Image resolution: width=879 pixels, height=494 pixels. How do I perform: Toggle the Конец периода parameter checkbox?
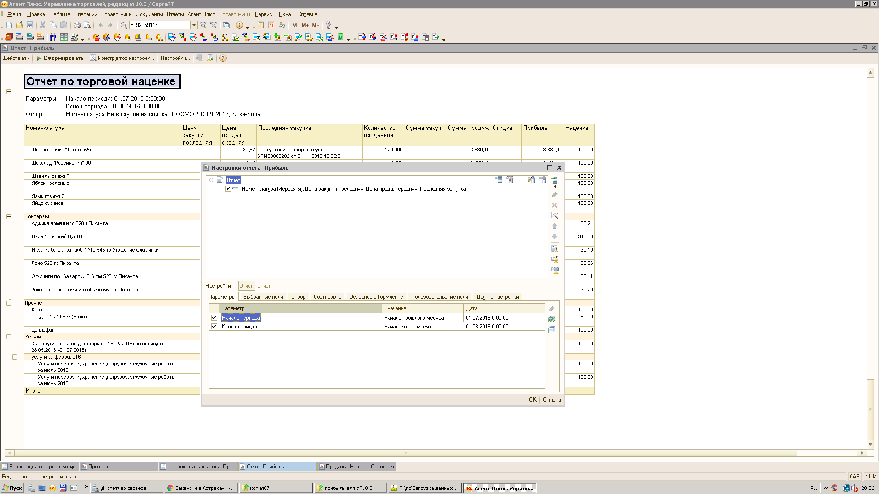point(214,326)
